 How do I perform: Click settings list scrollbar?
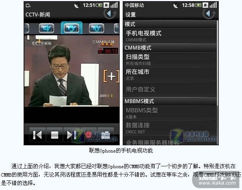218,63
